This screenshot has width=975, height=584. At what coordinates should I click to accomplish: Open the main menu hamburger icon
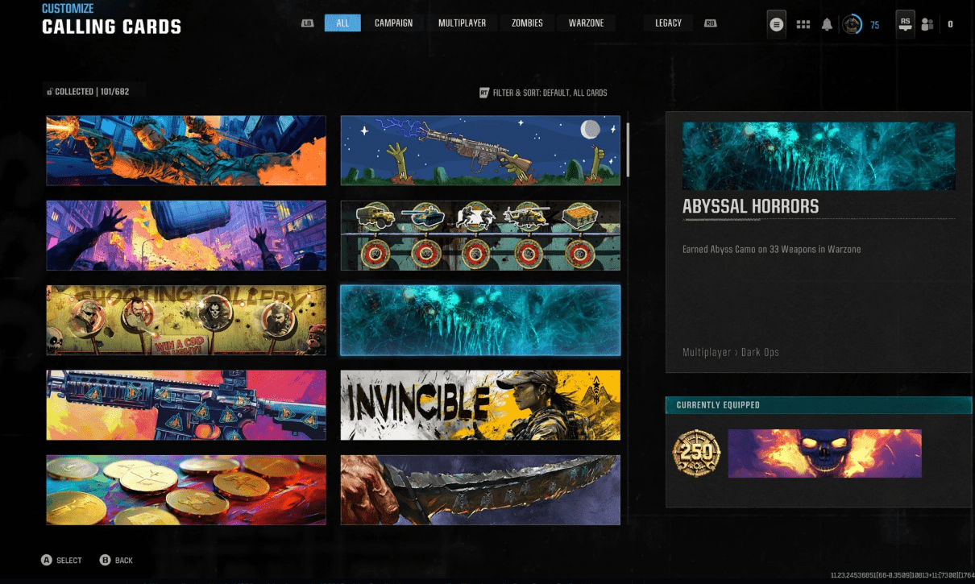tap(776, 24)
